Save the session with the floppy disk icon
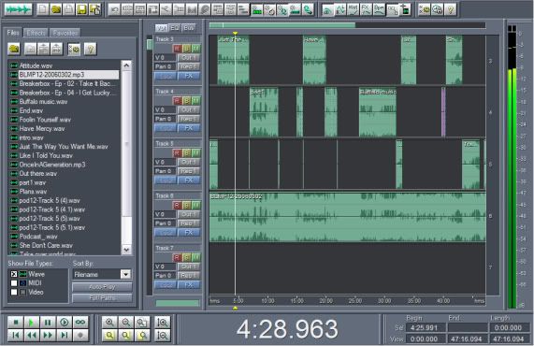 81,9
